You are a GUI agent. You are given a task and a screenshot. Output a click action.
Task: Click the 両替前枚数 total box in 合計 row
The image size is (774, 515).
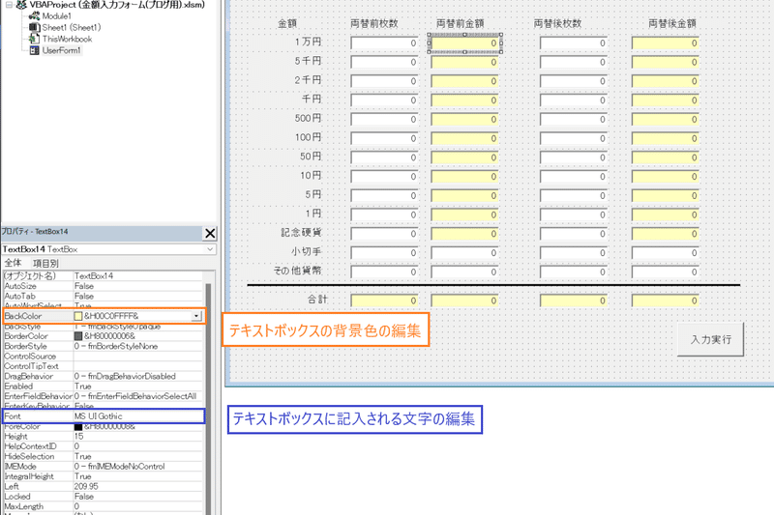tap(384, 300)
